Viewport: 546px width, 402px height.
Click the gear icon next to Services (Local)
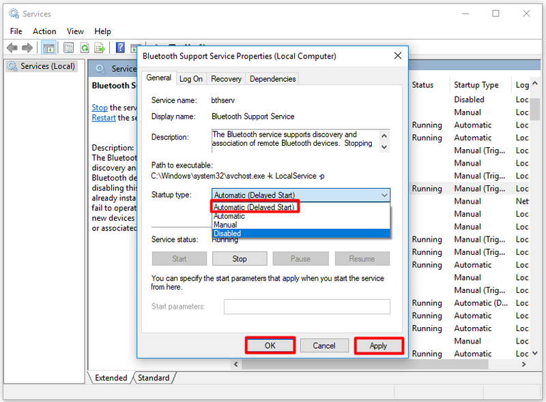(x=12, y=66)
